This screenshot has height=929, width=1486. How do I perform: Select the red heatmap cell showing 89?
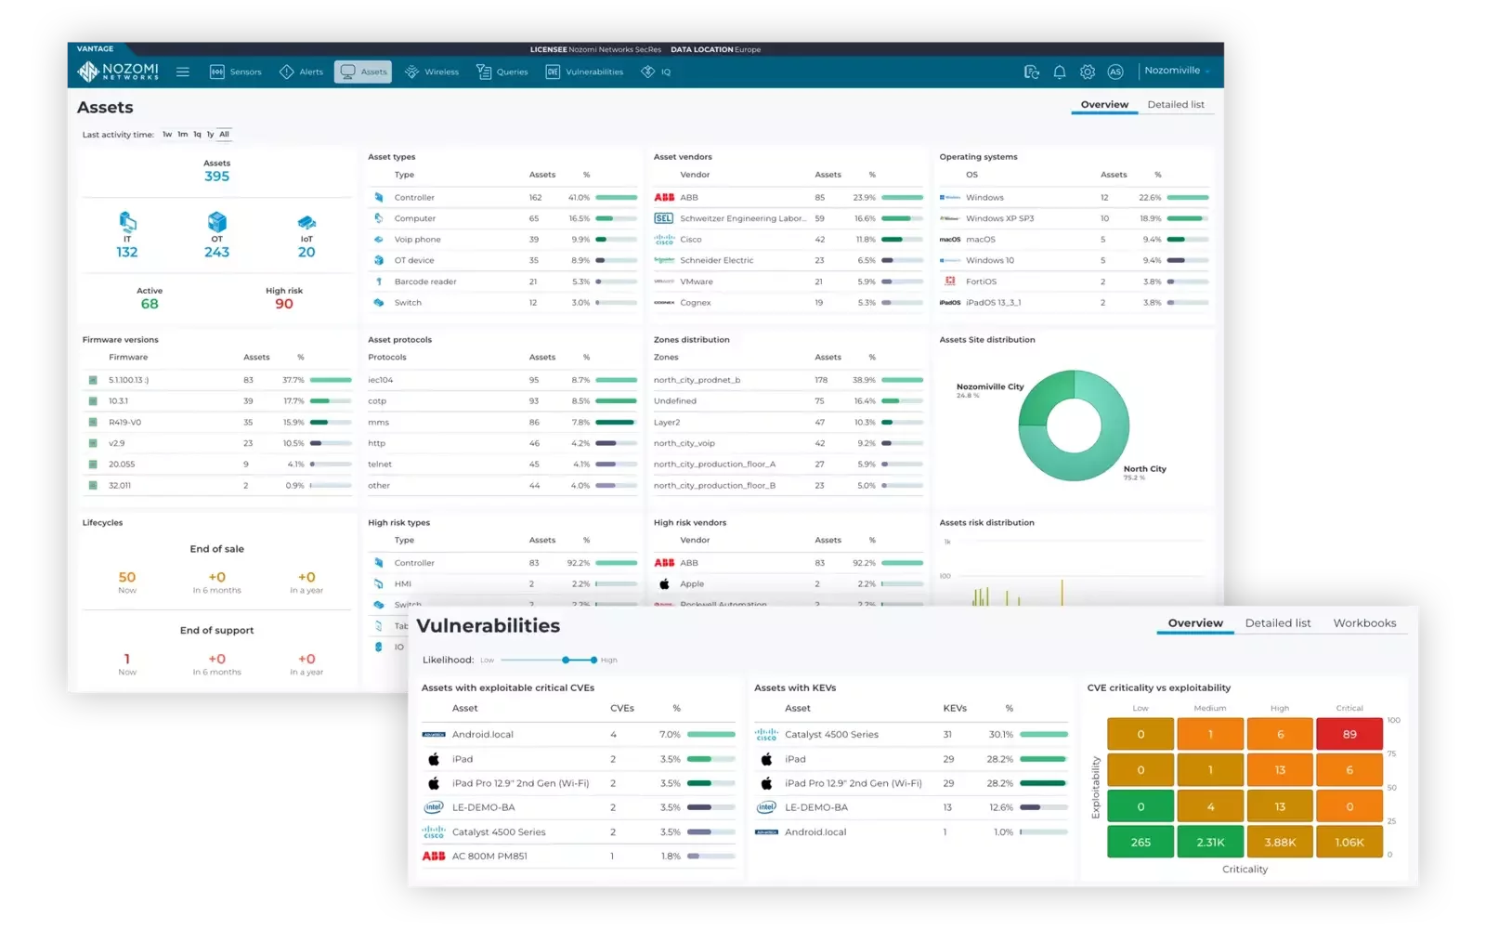point(1349,734)
